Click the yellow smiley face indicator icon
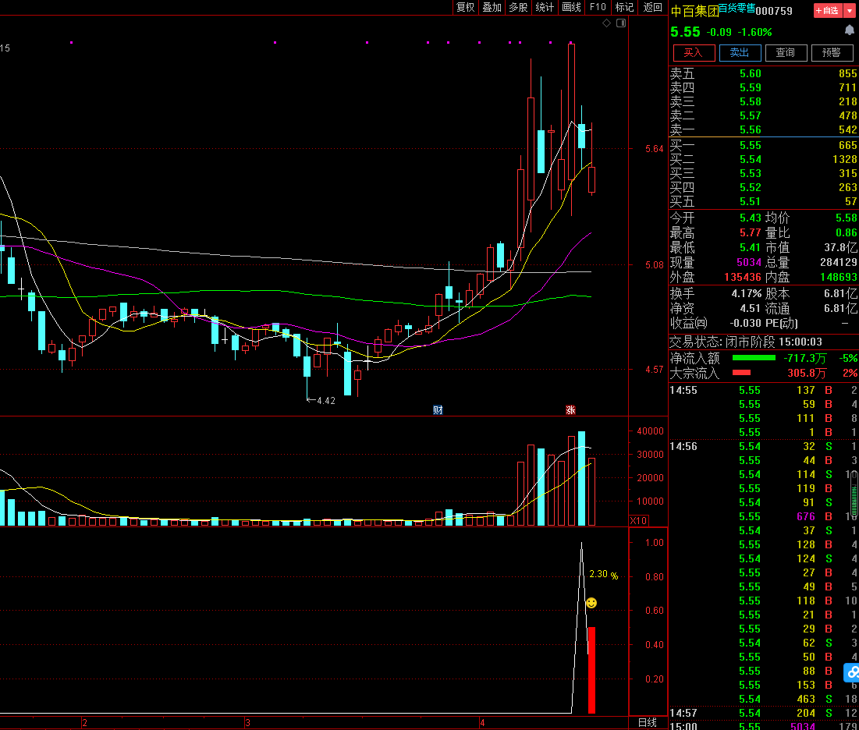 (591, 603)
